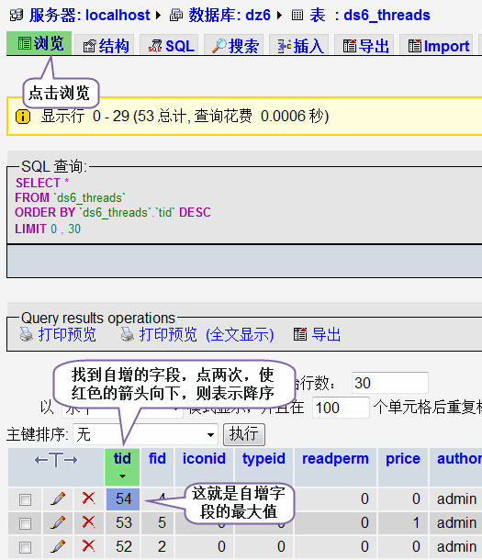Image resolution: width=482 pixels, height=560 pixels.
Task: Click the magnifier icon on 搜索 tab
Action: click(219, 46)
